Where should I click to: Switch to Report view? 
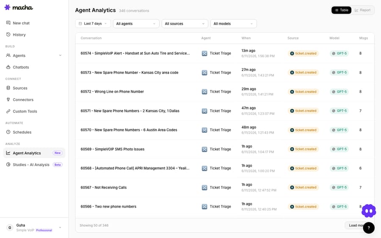tap(362, 10)
